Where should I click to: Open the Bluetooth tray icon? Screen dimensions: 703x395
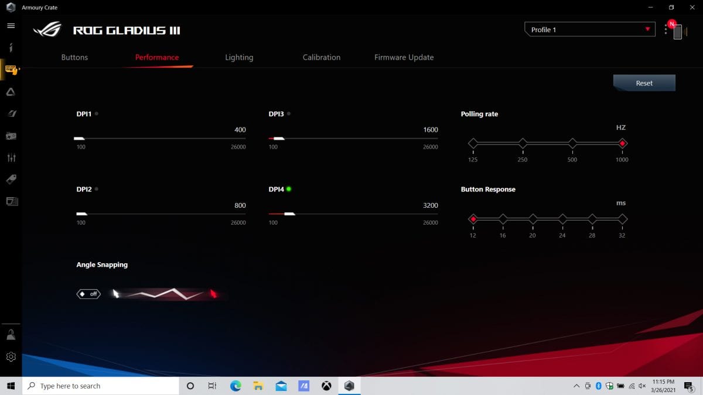598,386
